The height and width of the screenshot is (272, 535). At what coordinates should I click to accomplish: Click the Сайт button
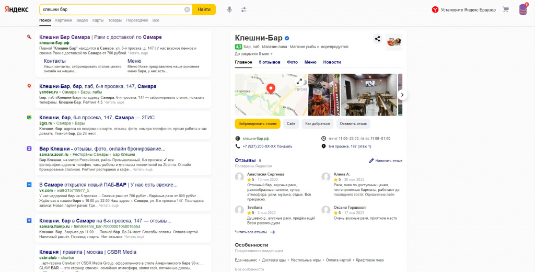pos(291,123)
